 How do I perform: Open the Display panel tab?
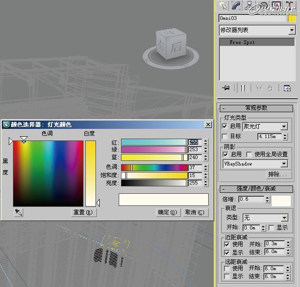pyautogui.click(x=277, y=5)
